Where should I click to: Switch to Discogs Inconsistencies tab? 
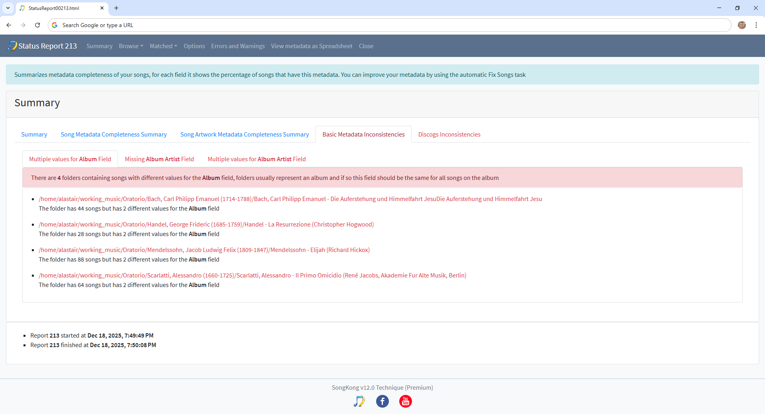point(449,135)
